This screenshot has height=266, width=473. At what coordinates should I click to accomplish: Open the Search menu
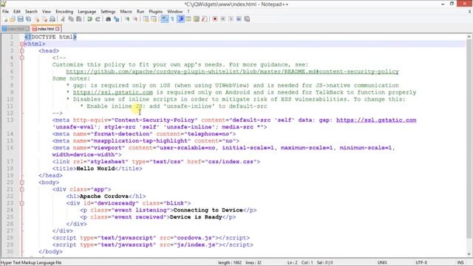coord(31,12)
